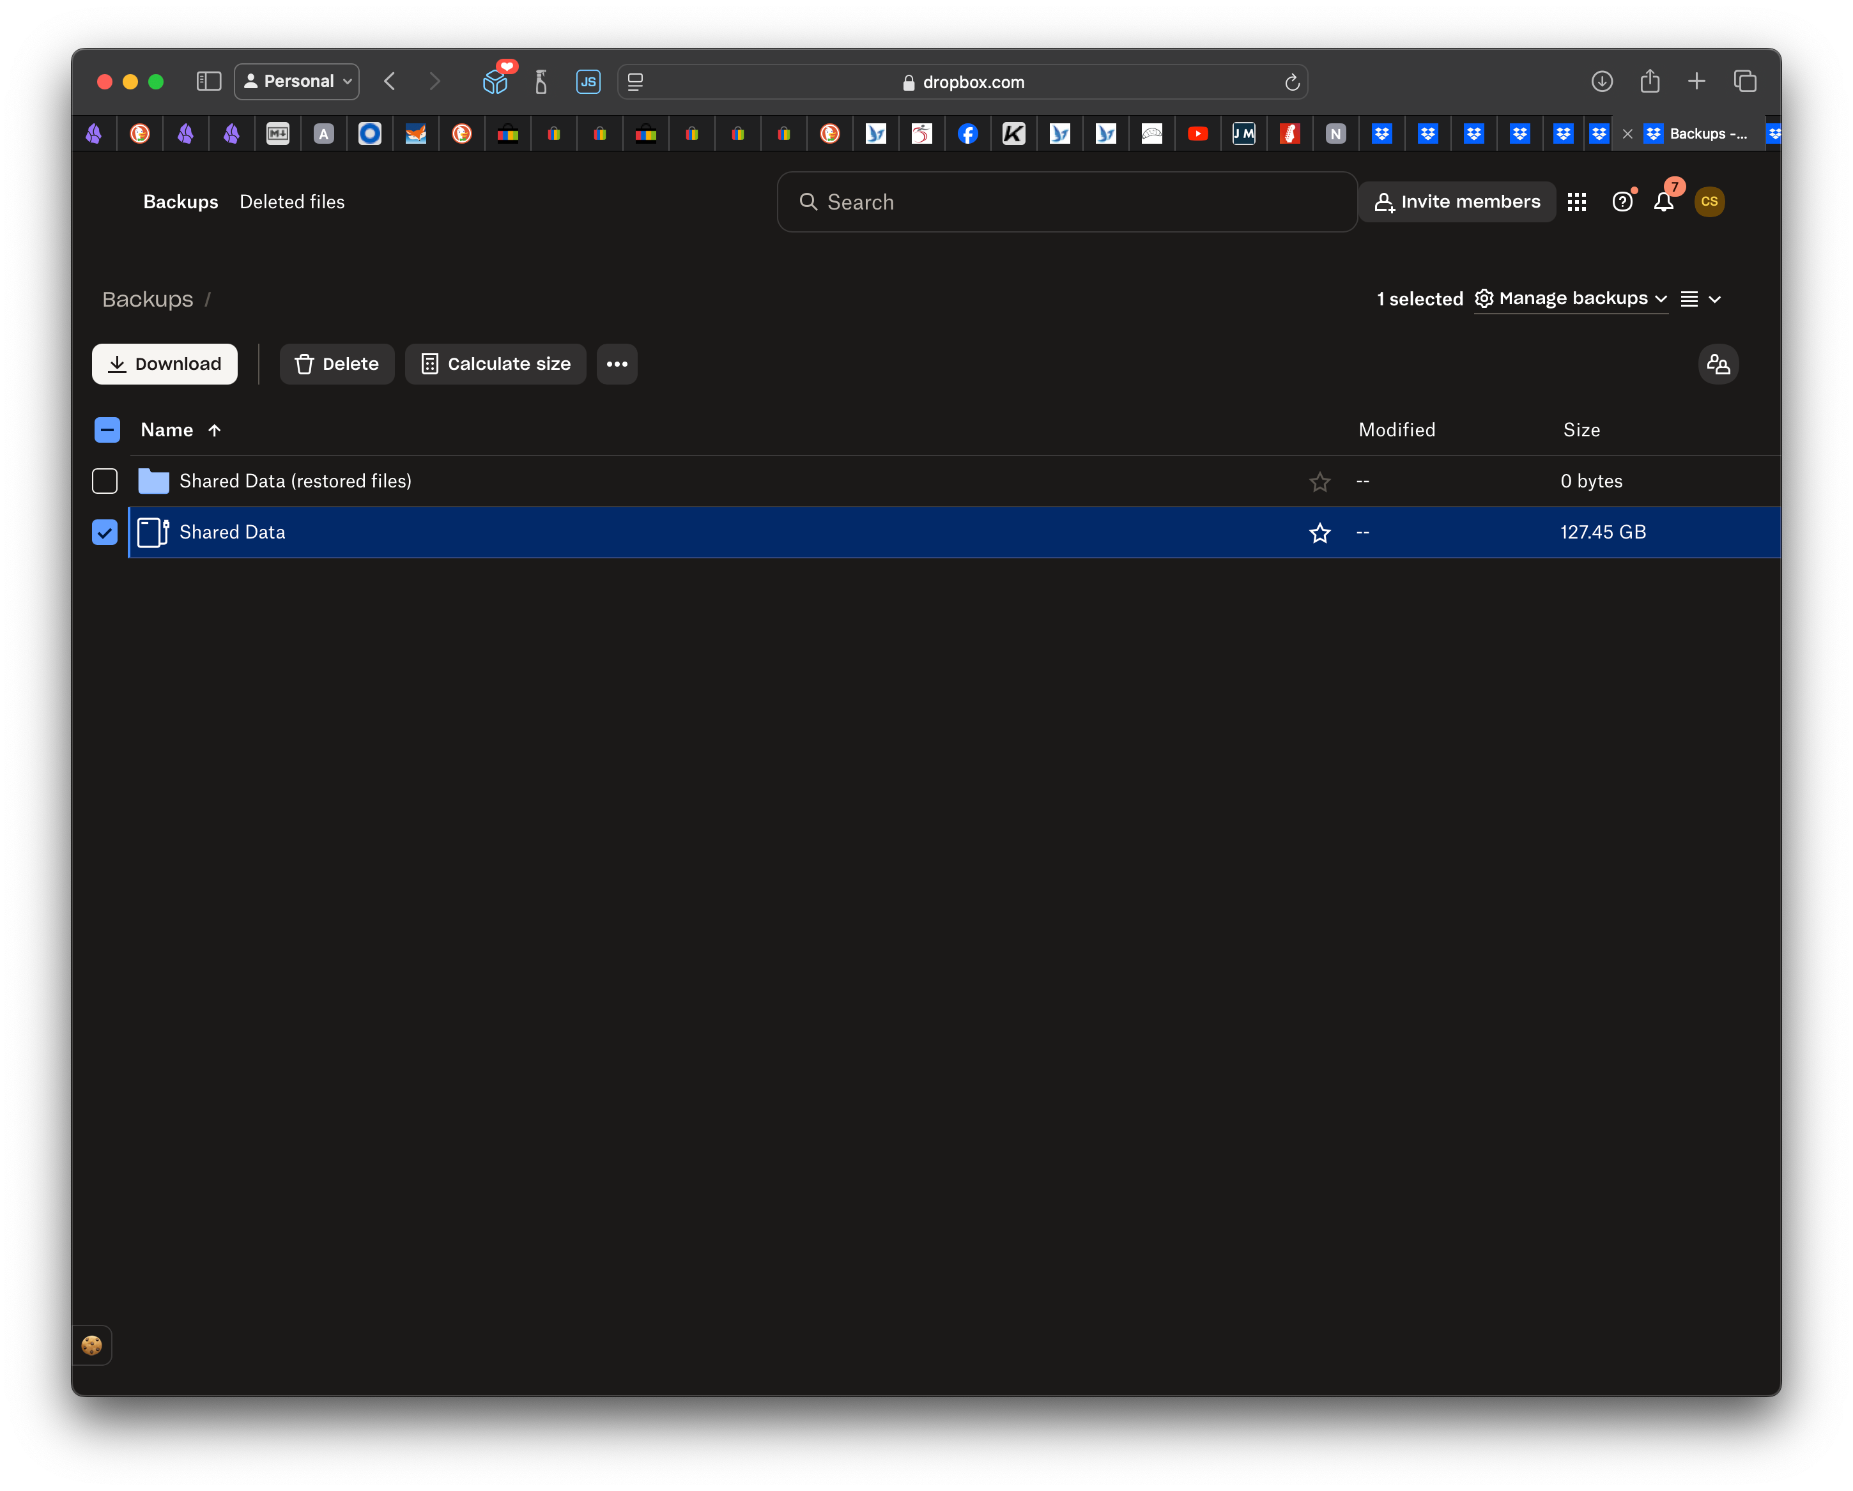The height and width of the screenshot is (1491, 1853).
Task: Toggle the select-all header checkbox
Action: tap(107, 430)
